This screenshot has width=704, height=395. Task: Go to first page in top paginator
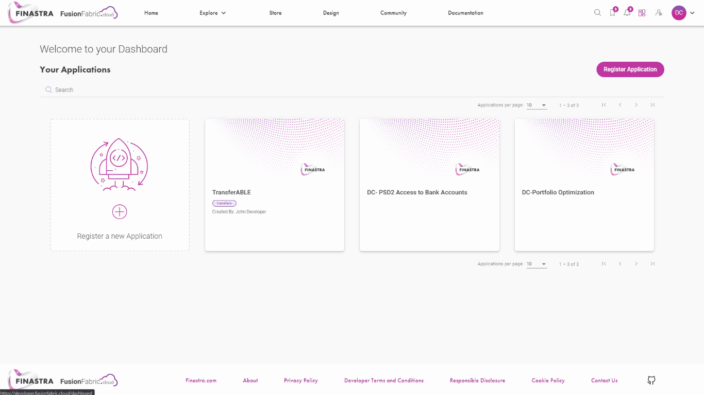pyautogui.click(x=604, y=105)
